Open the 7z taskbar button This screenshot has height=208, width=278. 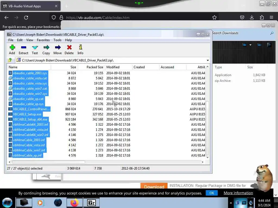pos(92,203)
